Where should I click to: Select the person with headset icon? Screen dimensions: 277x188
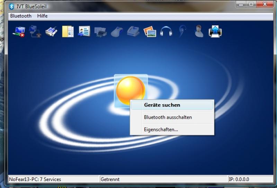(199, 31)
